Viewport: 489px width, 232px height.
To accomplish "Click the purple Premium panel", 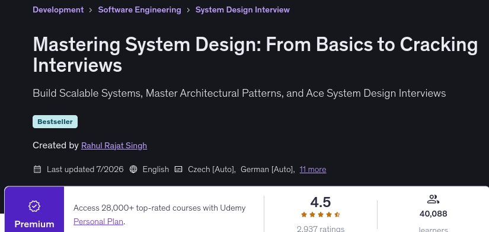I will click(34, 209).
